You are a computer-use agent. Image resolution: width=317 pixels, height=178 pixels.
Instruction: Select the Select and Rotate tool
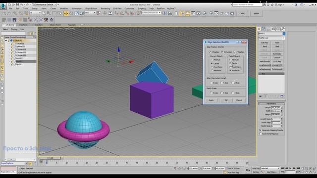pos(71,13)
